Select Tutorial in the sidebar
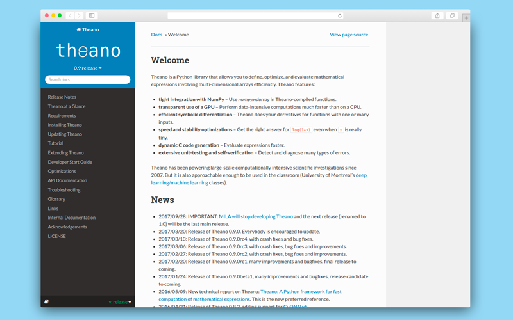The image size is (513, 320). coord(56,143)
